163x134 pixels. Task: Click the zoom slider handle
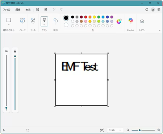[139, 130]
